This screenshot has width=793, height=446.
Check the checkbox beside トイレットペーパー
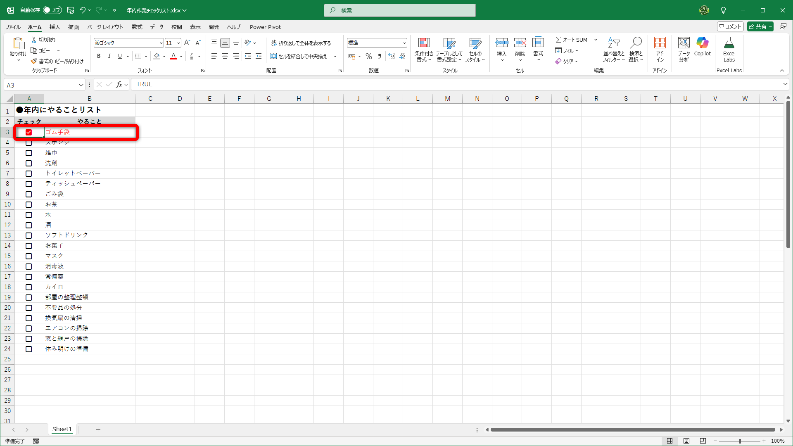pyautogui.click(x=28, y=173)
